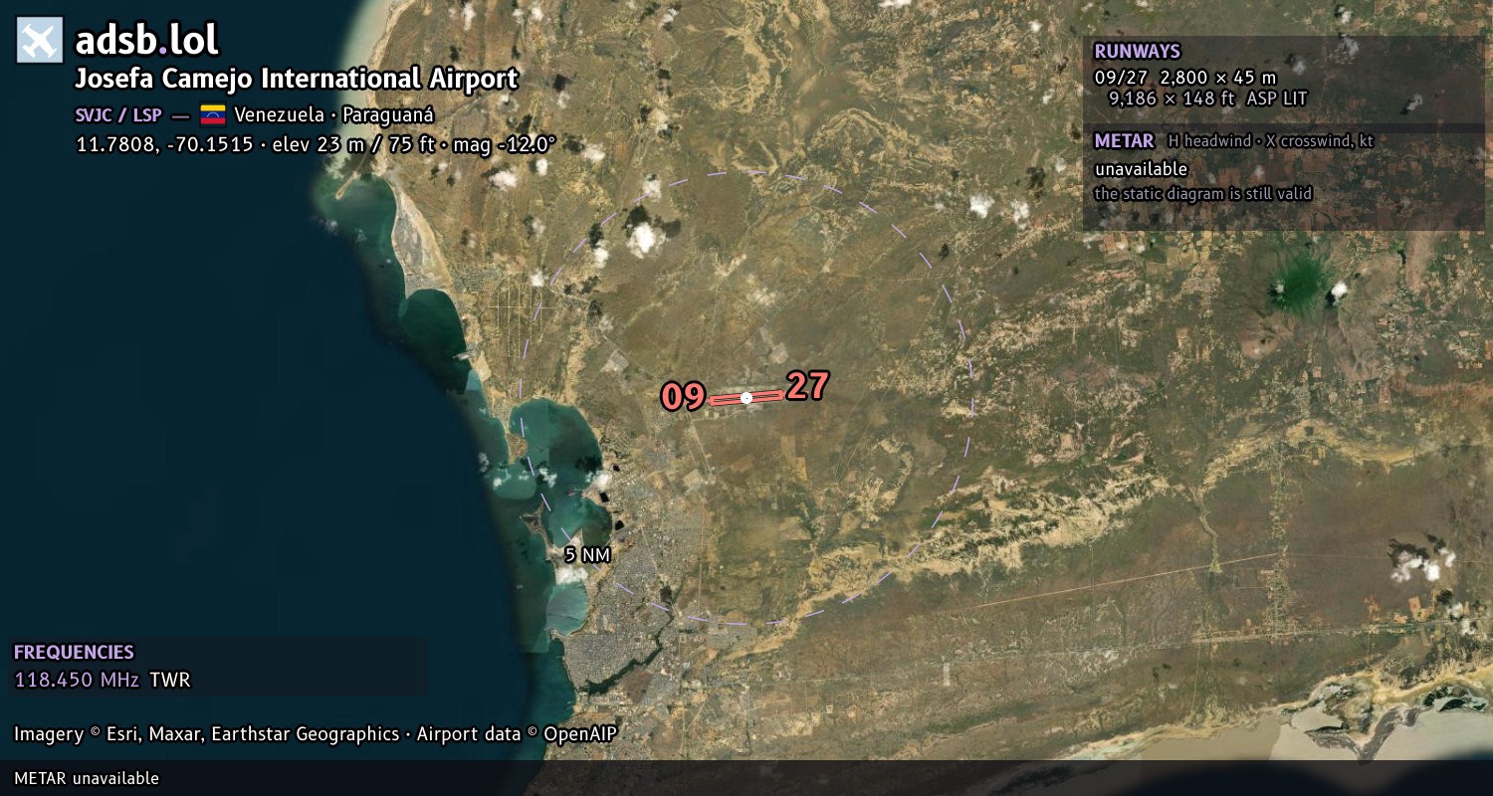The image size is (1493, 796).
Task: Click the adsb.lol airplane logo icon
Action: click(40, 41)
